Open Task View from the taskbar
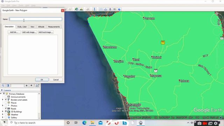The width and height of the screenshot is (224, 126). pyautogui.click(x=76, y=123)
